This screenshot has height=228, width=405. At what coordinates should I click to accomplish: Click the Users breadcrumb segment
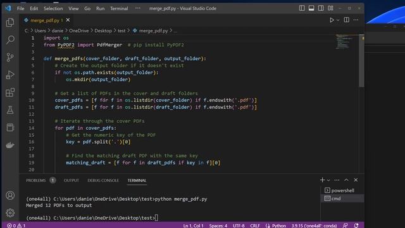click(x=40, y=30)
